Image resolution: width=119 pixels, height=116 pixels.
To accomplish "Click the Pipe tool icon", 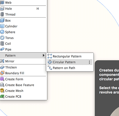I will click(2, 49).
